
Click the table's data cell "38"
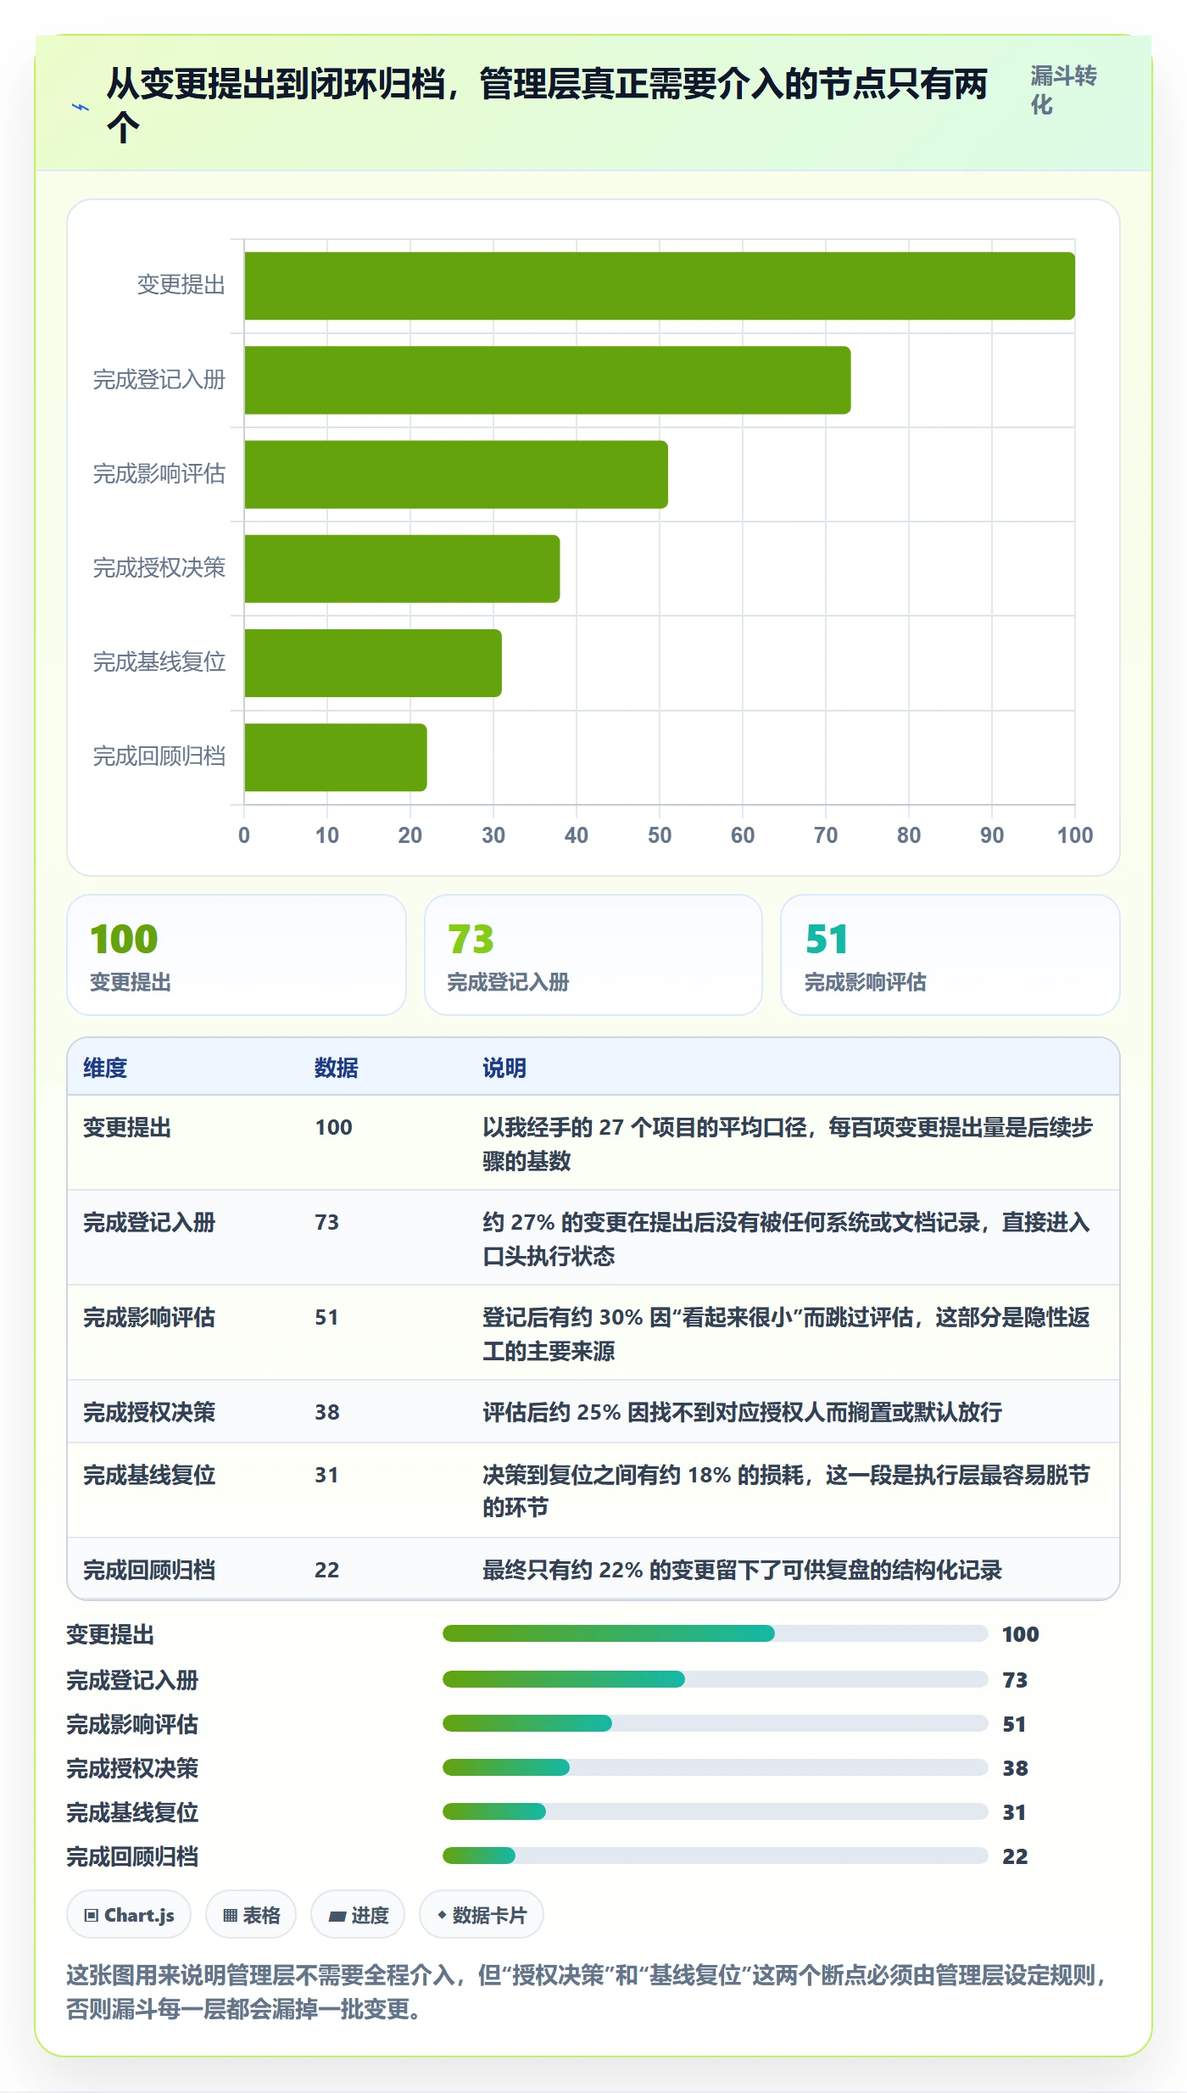click(x=327, y=1412)
